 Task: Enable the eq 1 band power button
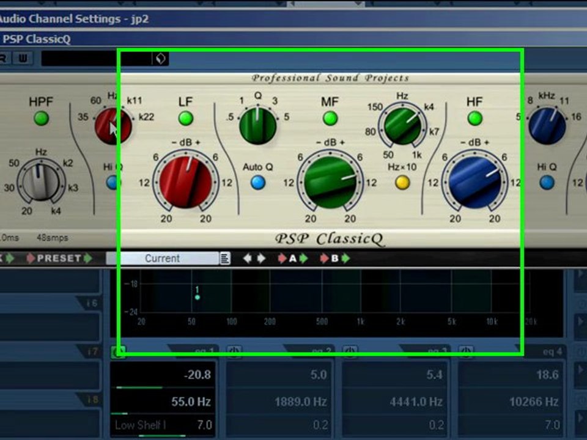(x=118, y=352)
